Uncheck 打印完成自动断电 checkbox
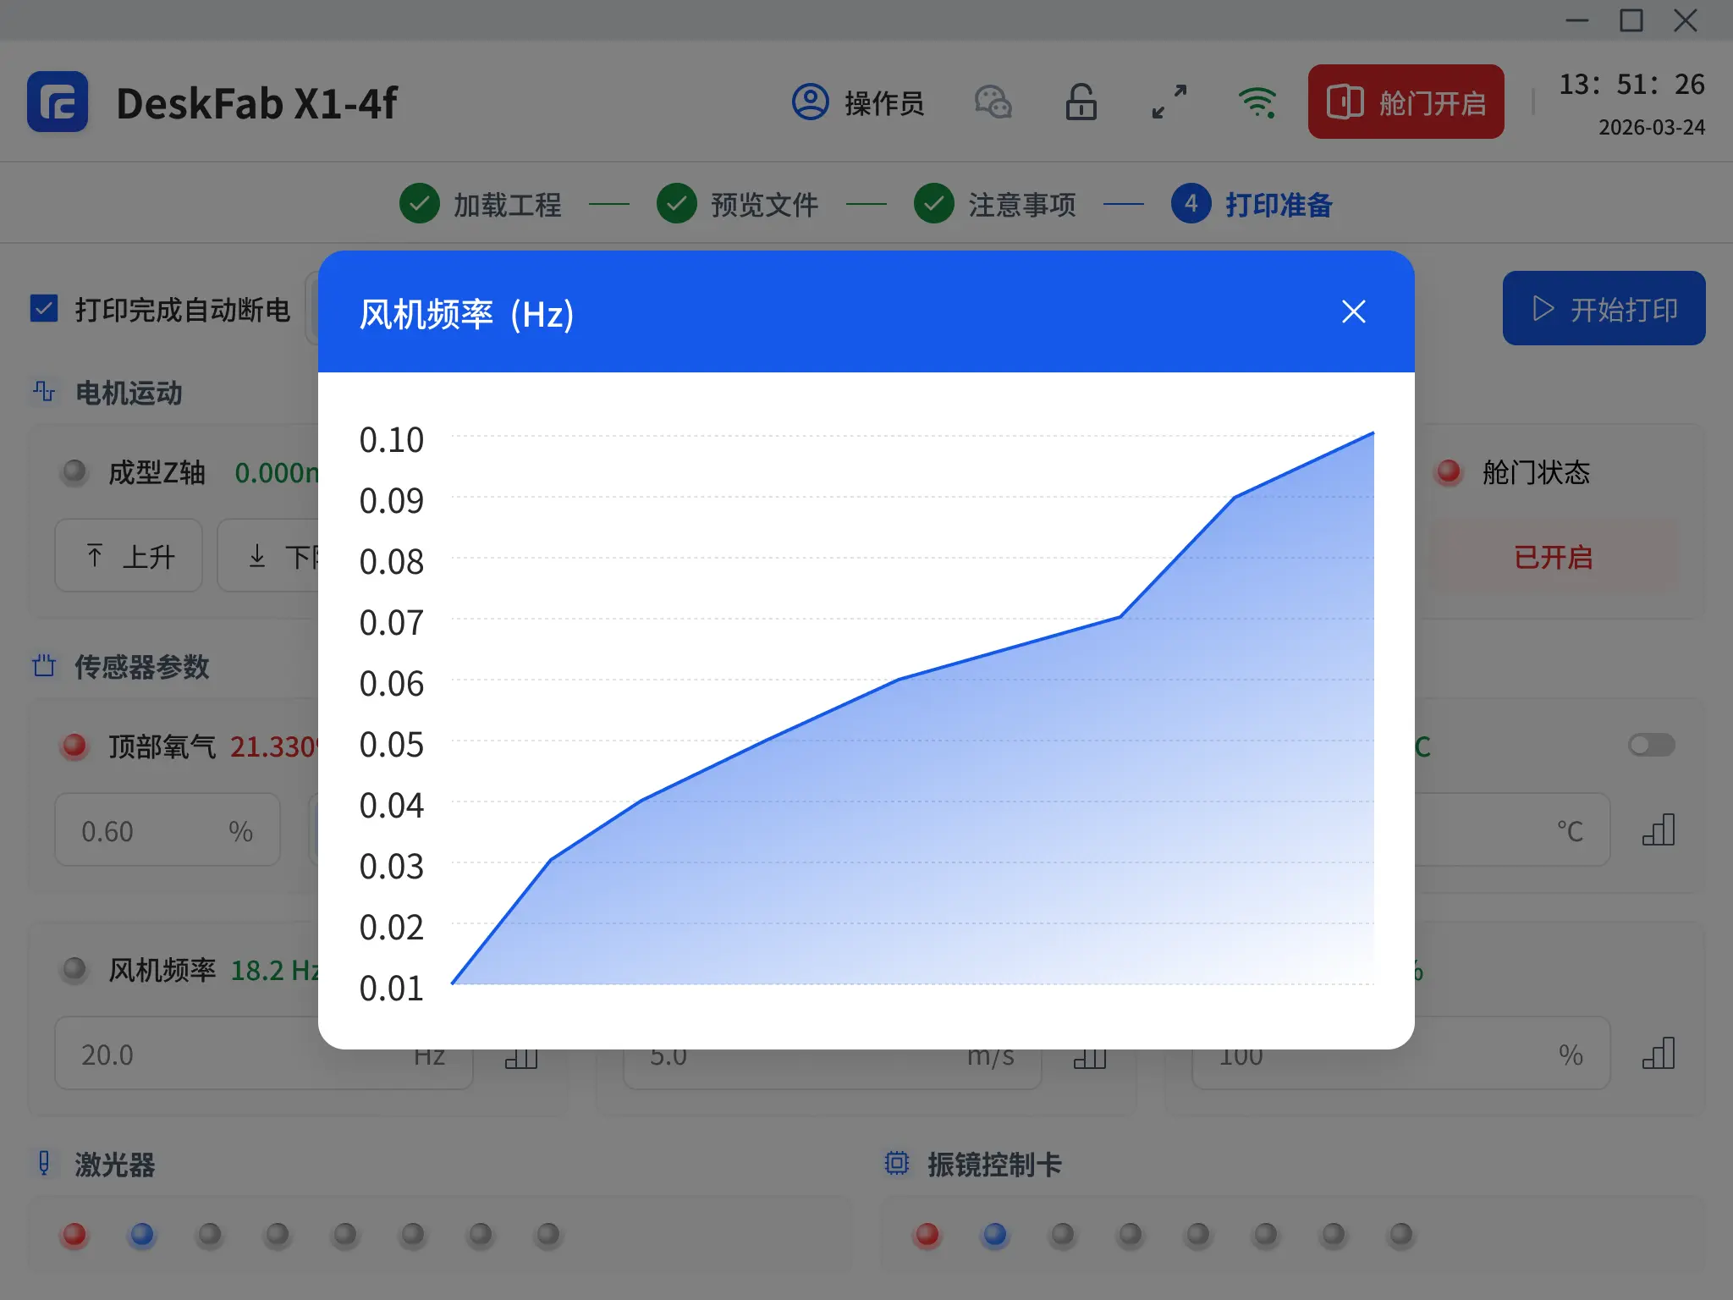The image size is (1733, 1300). click(x=44, y=309)
